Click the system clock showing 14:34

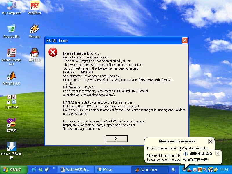(224, 170)
